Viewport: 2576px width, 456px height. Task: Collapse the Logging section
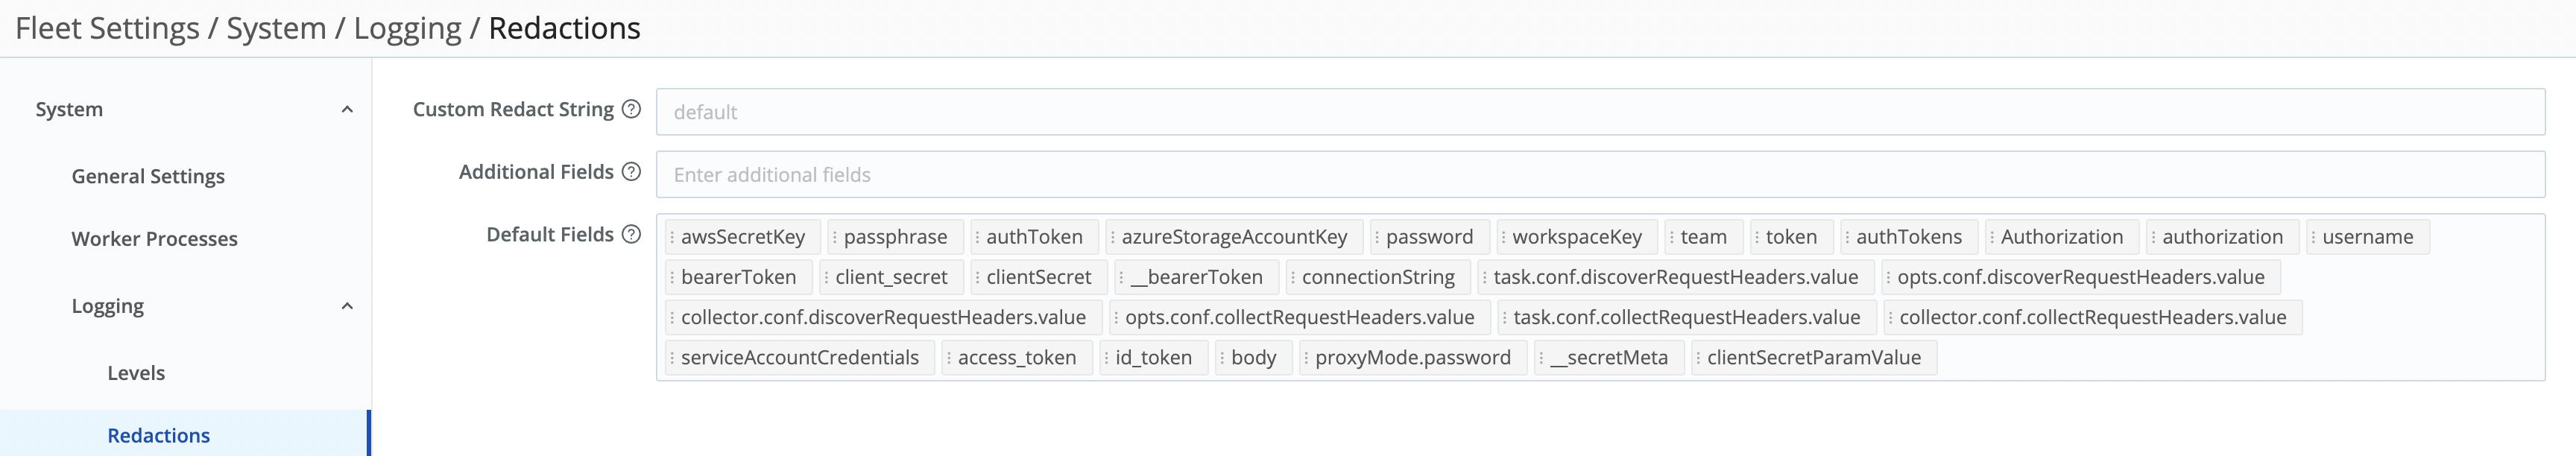(x=348, y=306)
